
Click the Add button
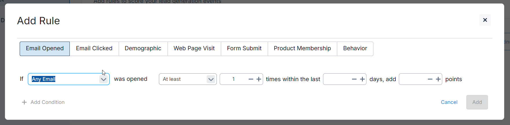477,102
